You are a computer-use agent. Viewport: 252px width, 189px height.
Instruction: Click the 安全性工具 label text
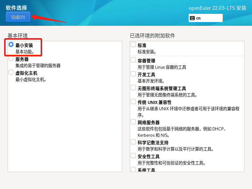(149, 157)
